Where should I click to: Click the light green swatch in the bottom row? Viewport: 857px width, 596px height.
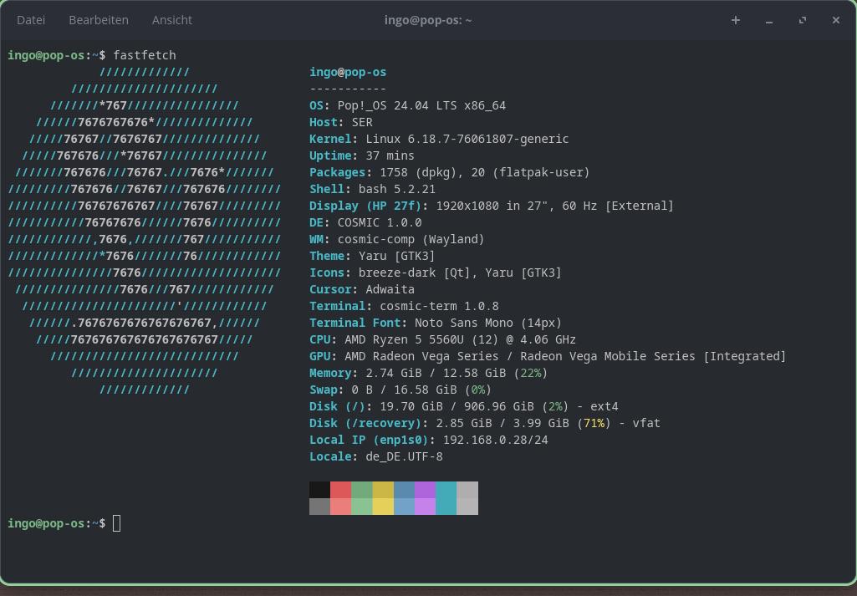click(361, 507)
